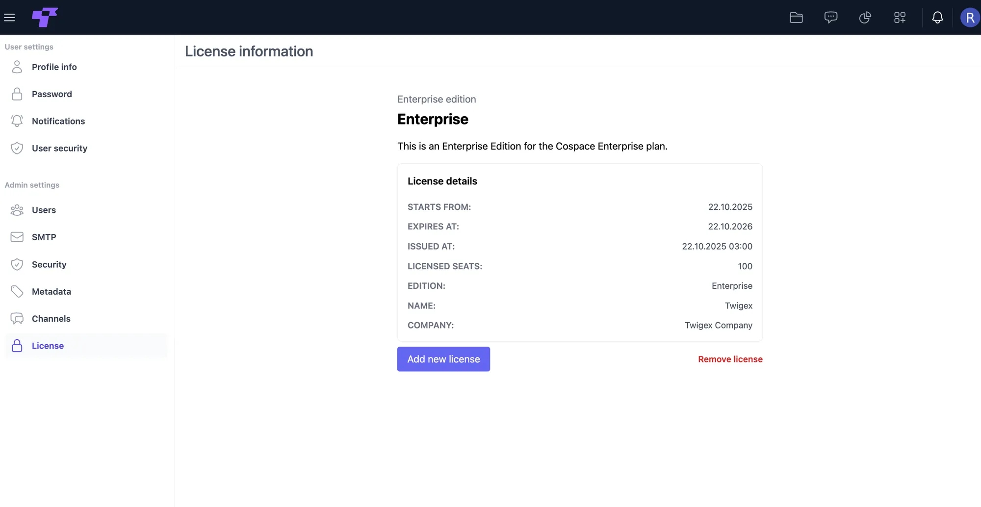Click the Users group icon

point(17,210)
